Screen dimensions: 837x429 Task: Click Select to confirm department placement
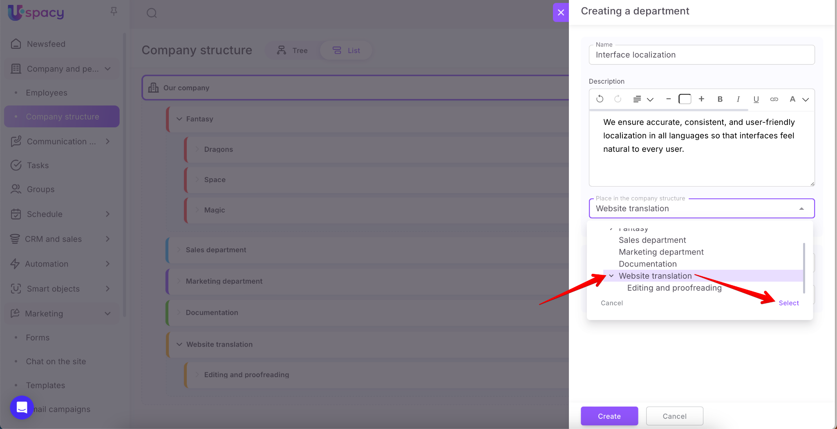[788, 303]
